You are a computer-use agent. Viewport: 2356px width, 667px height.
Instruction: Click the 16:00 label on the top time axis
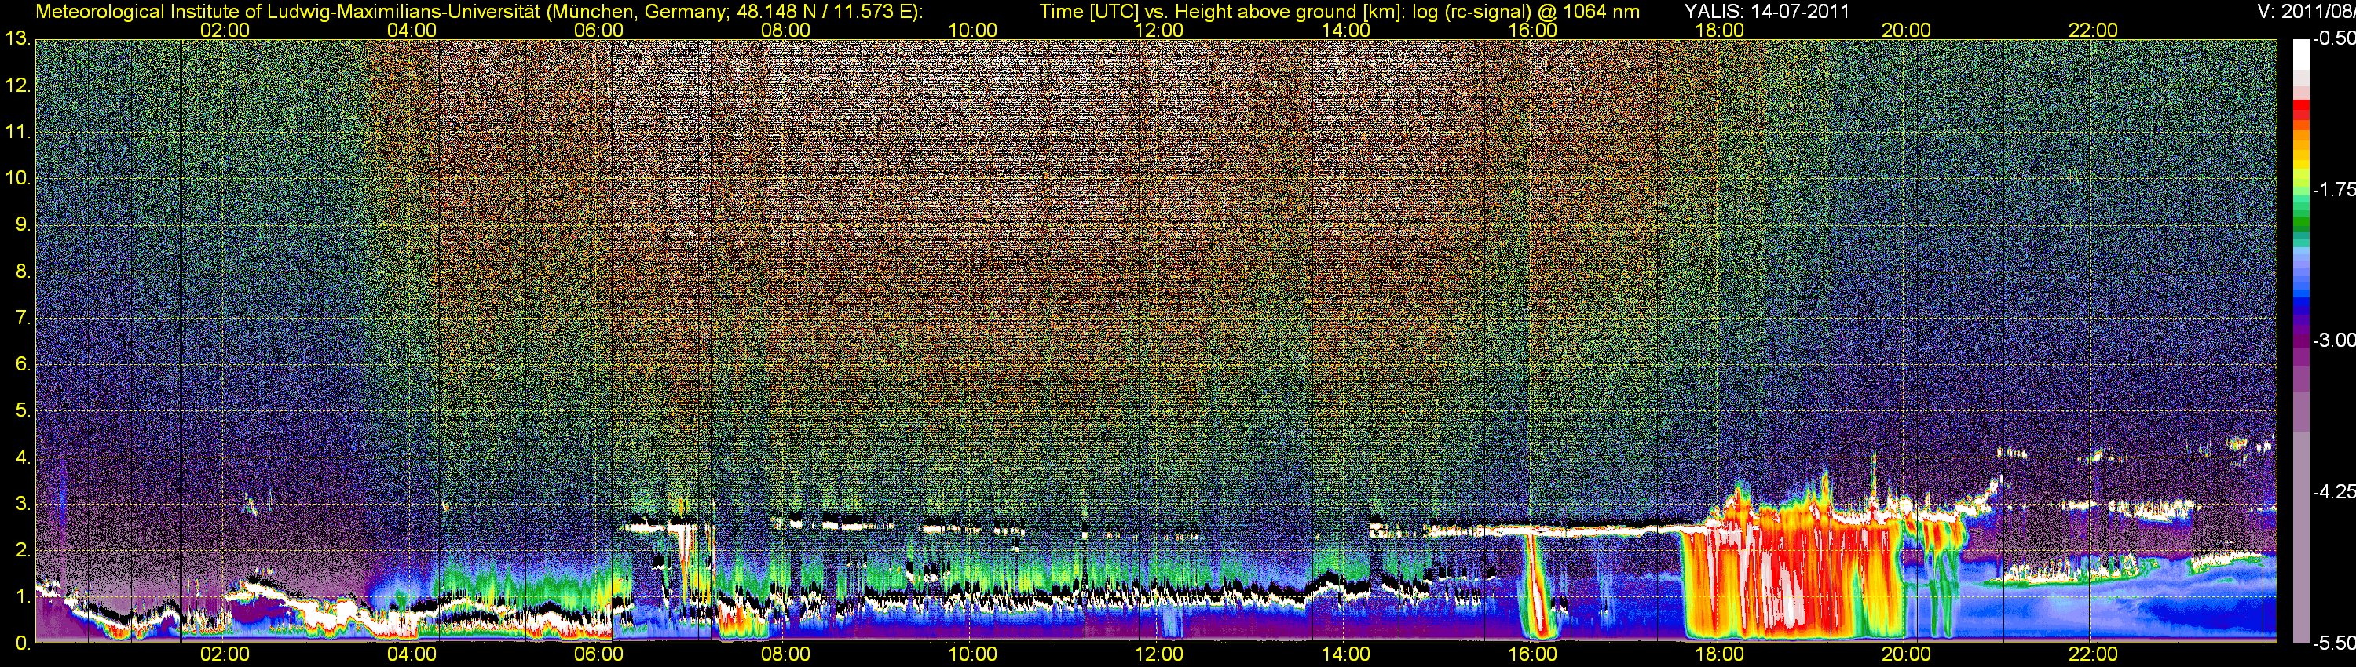click(1533, 30)
